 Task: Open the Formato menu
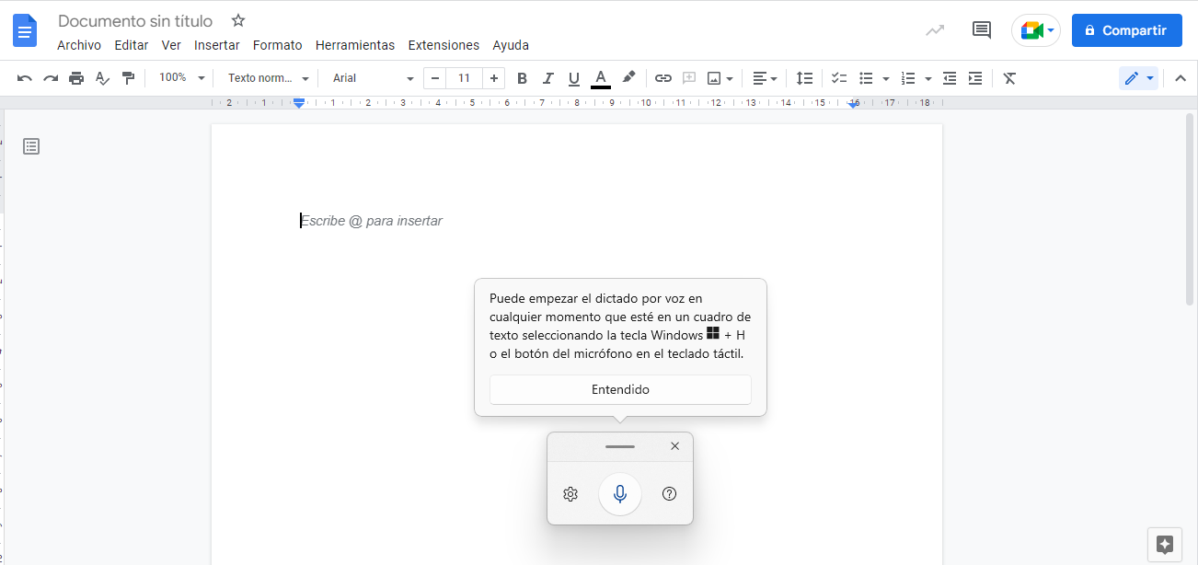click(x=278, y=45)
